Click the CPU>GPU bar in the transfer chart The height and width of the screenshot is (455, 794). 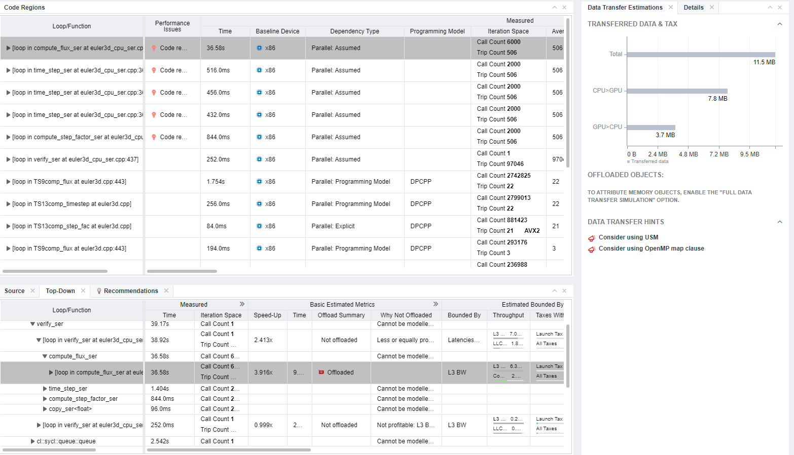tap(677, 91)
